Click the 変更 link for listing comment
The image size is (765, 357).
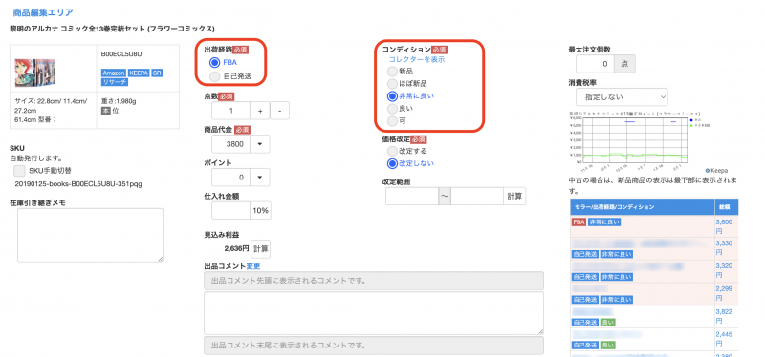coord(253,266)
